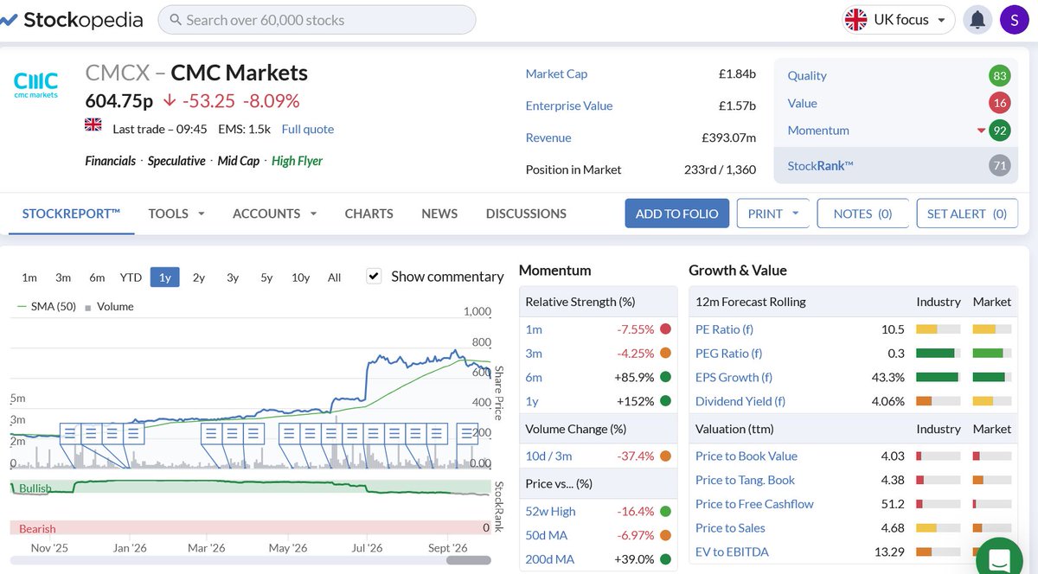Click the PE Ratio (f) link
Viewport: 1038px width, 574px height.
click(x=724, y=329)
